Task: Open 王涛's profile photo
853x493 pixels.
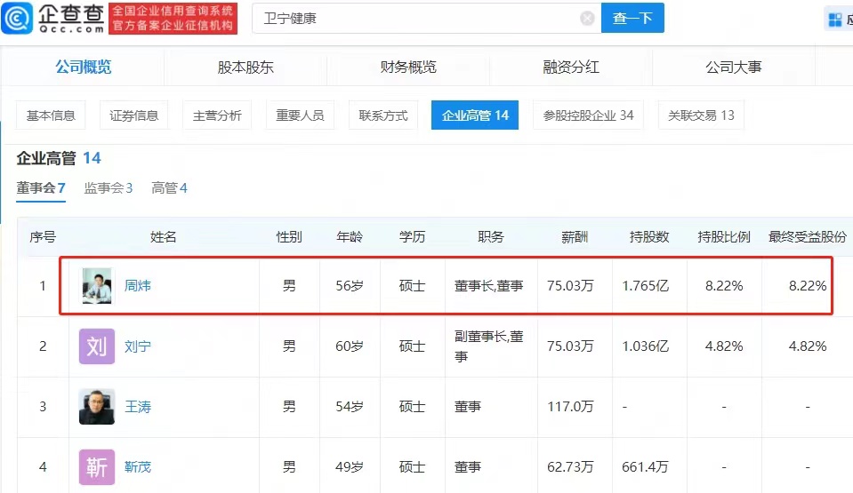Action: pos(97,406)
